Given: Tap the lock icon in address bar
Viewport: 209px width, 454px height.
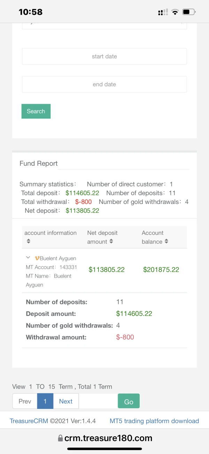Looking at the screenshot, I should click(x=60, y=438).
